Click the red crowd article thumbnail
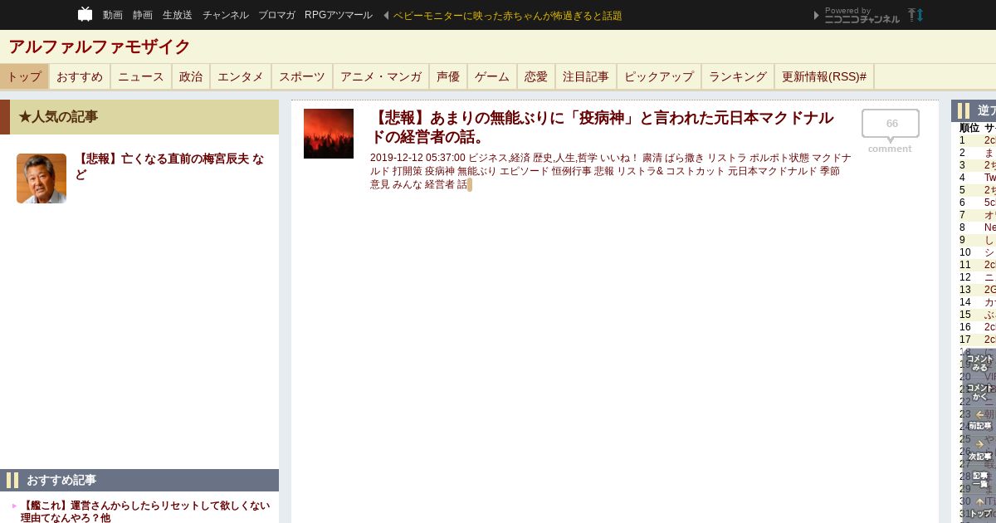Viewport: 996px width, 523px height. coord(329,134)
